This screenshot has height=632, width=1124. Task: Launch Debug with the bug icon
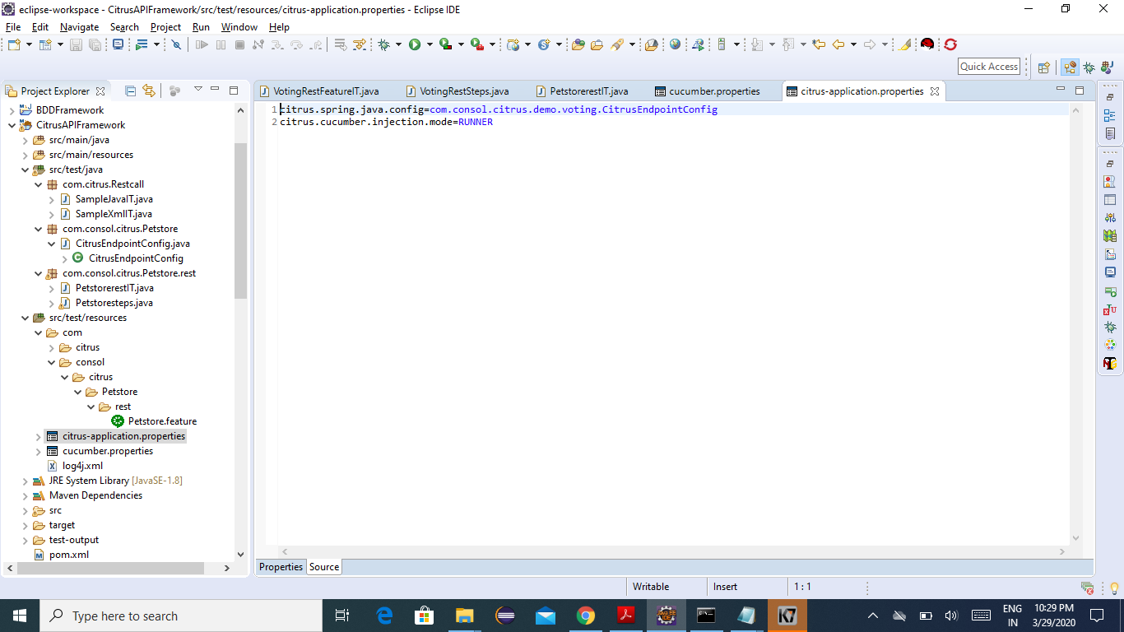384,44
